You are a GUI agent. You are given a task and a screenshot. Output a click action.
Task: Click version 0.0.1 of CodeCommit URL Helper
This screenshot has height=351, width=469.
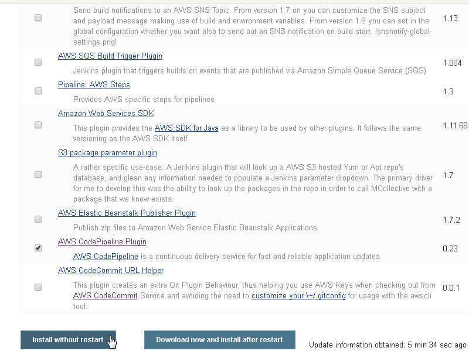click(x=451, y=288)
